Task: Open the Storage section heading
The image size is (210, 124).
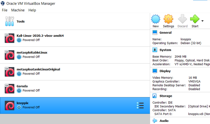Action: click(x=166, y=96)
